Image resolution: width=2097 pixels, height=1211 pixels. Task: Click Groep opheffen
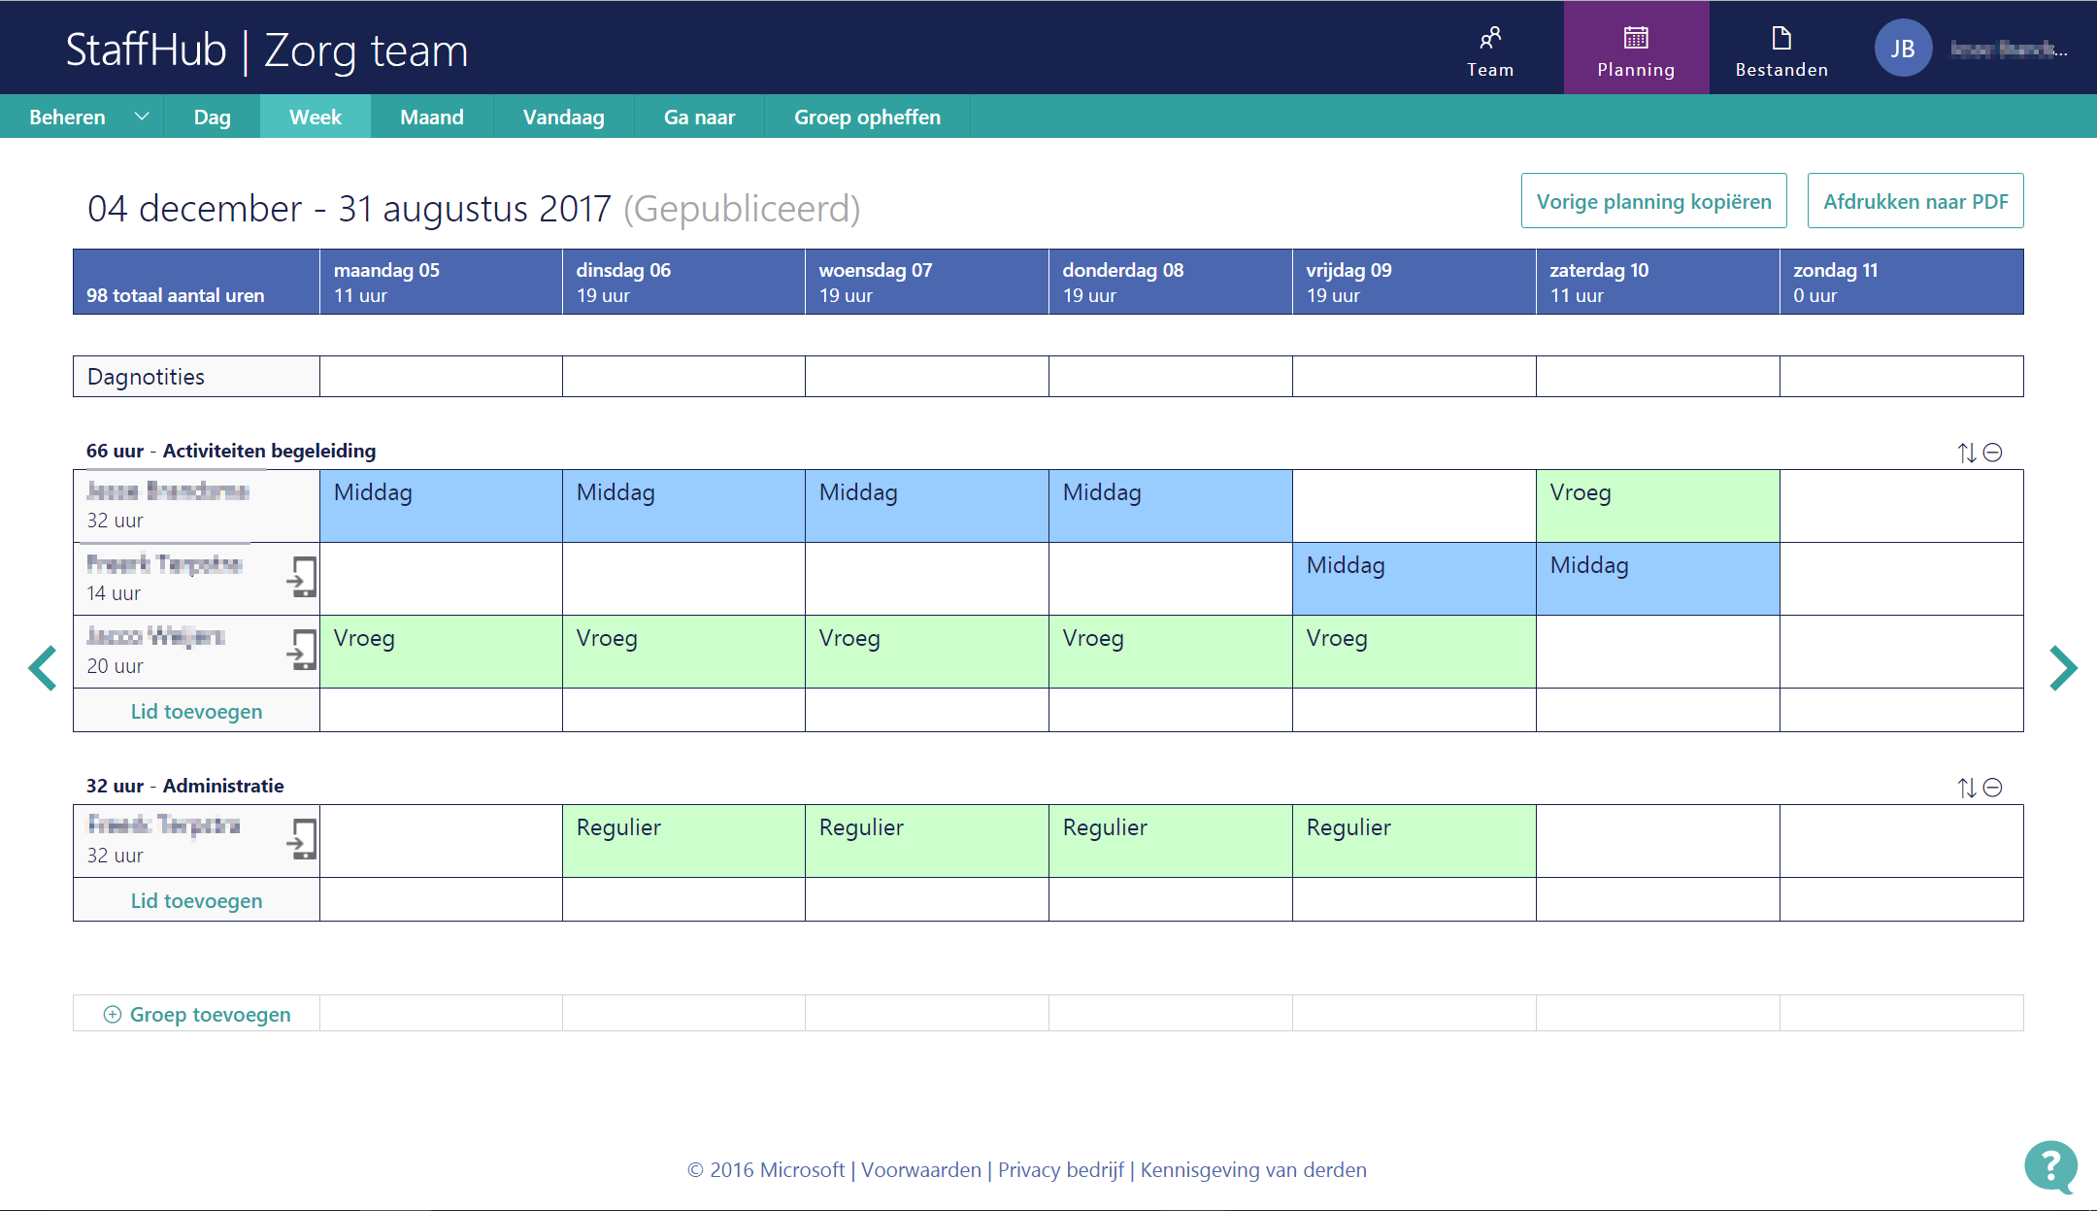(867, 117)
